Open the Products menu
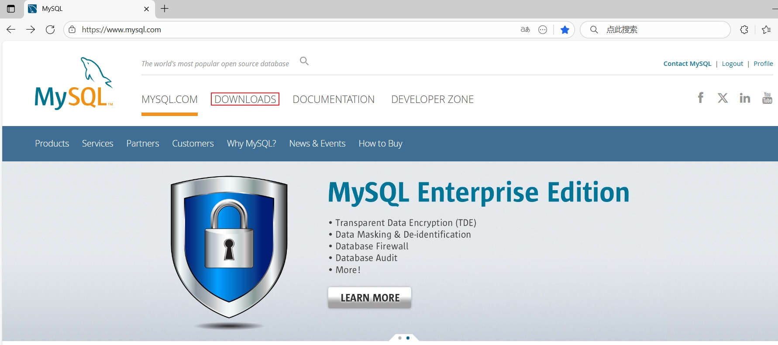 tap(52, 143)
